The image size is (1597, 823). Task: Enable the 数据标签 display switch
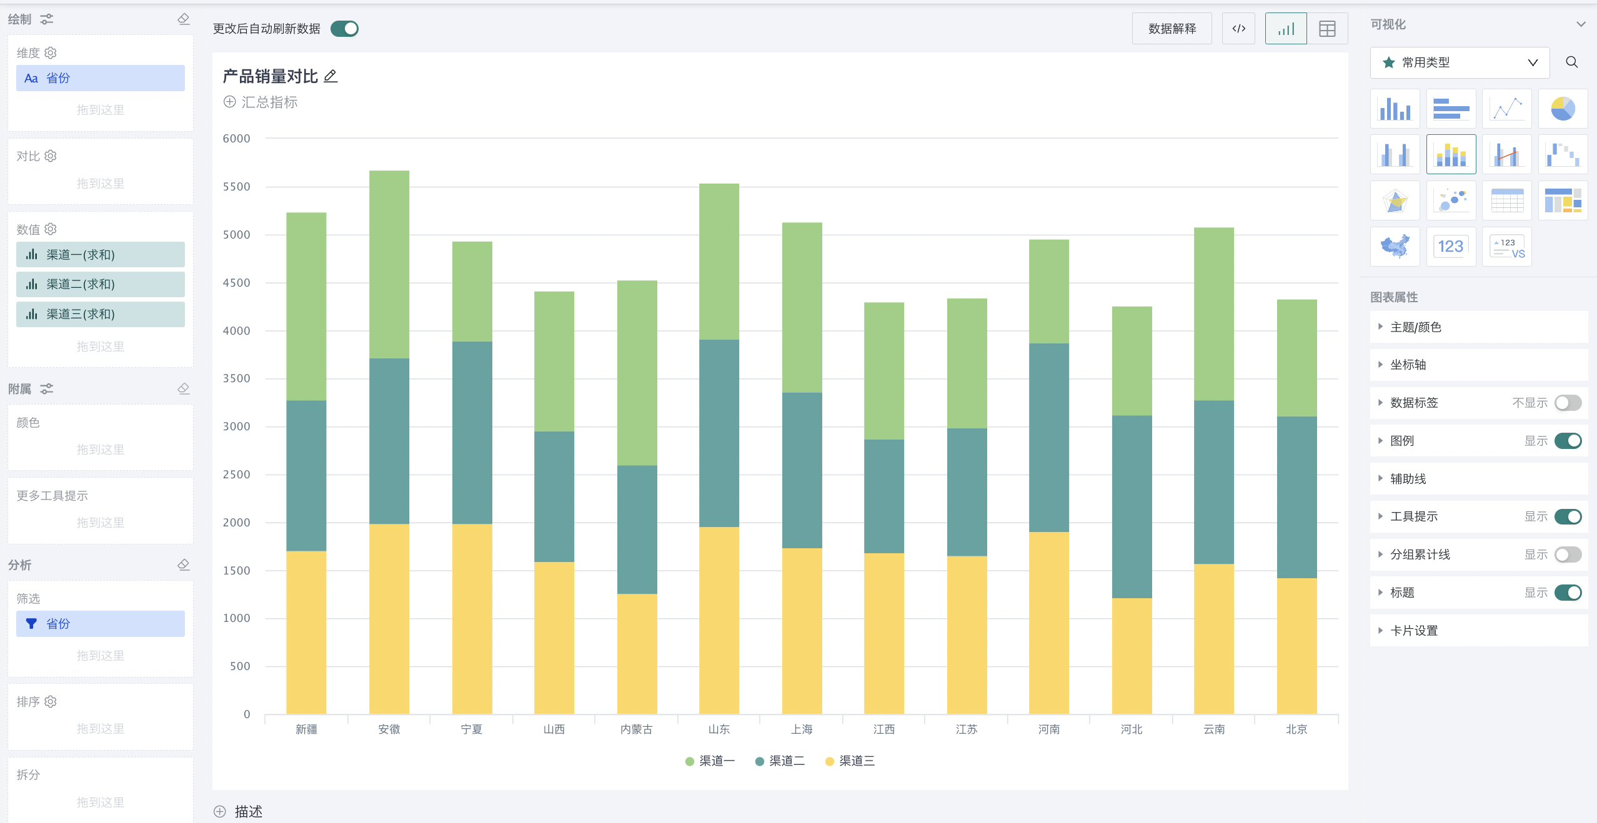[1568, 403]
